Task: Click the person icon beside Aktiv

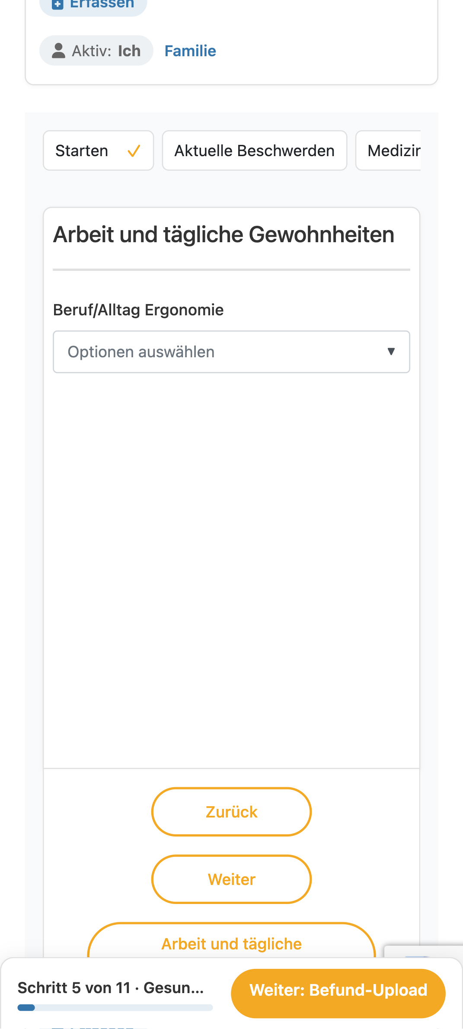Action: (58, 51)
